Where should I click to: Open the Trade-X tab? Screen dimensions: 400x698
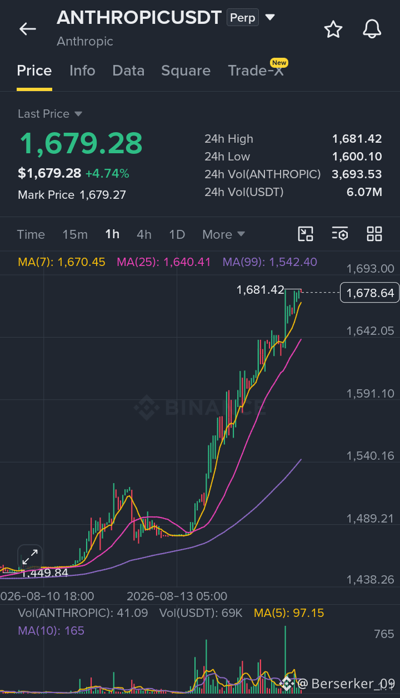[x=256, y=71]
